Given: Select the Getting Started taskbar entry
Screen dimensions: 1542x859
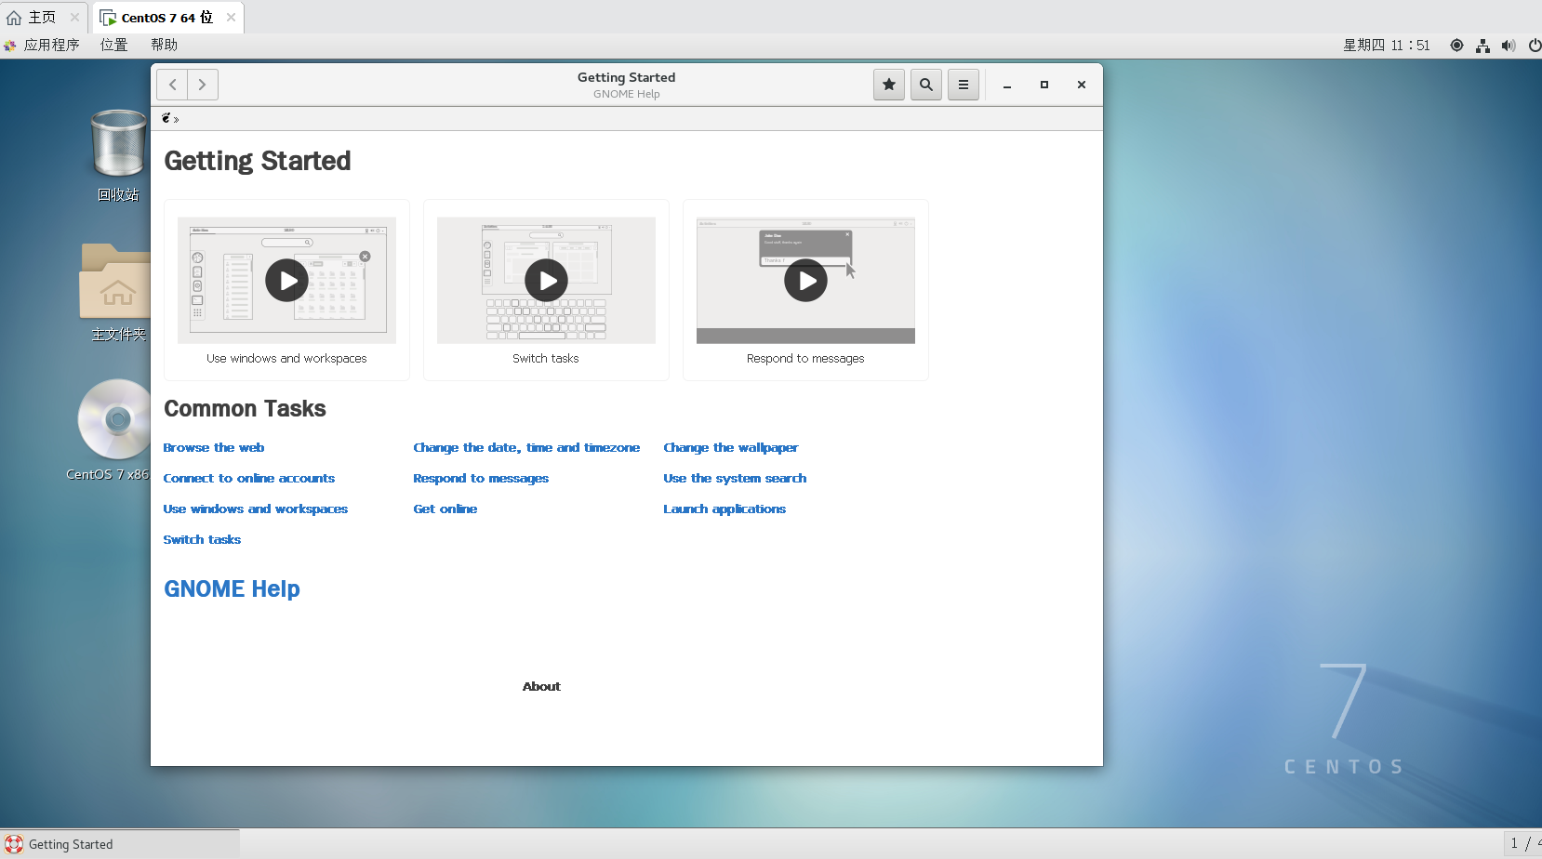Looking at the screenshot, I should point(120,844).
